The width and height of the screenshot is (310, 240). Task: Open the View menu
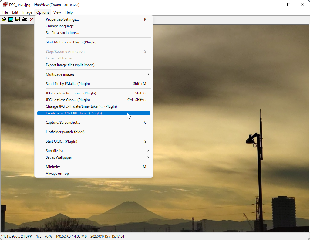[x=57, y=12]
